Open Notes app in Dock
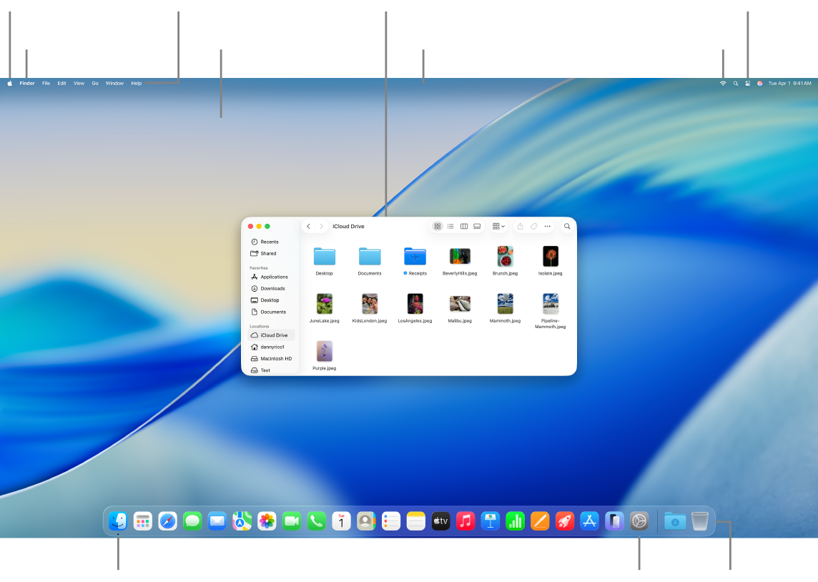This screenshot has height=582, width=818. pos(415,521)
